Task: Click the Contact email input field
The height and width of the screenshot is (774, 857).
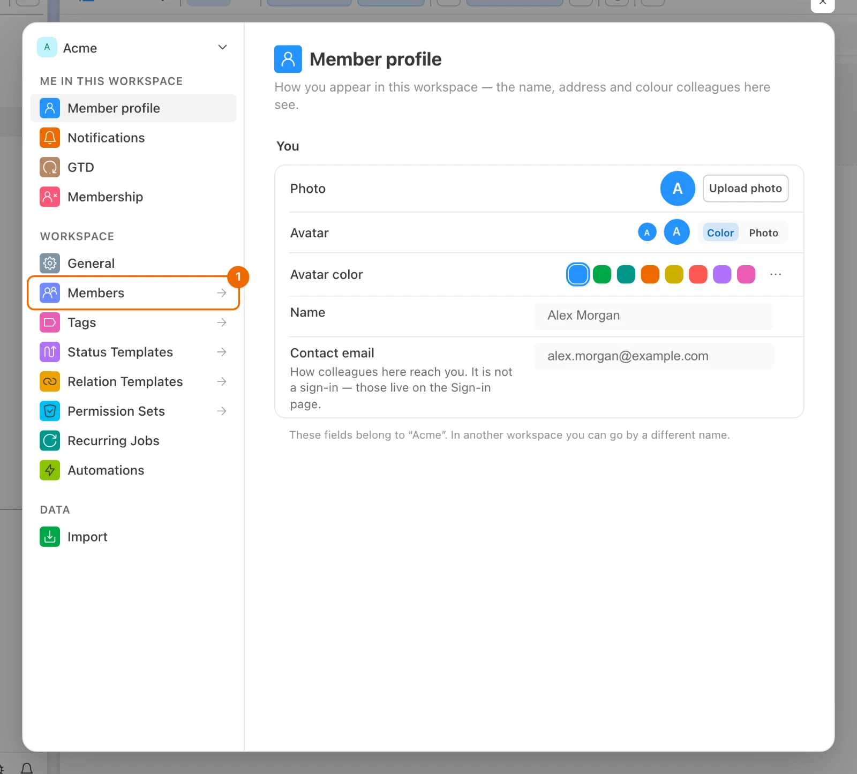Action: click(653, 356)
